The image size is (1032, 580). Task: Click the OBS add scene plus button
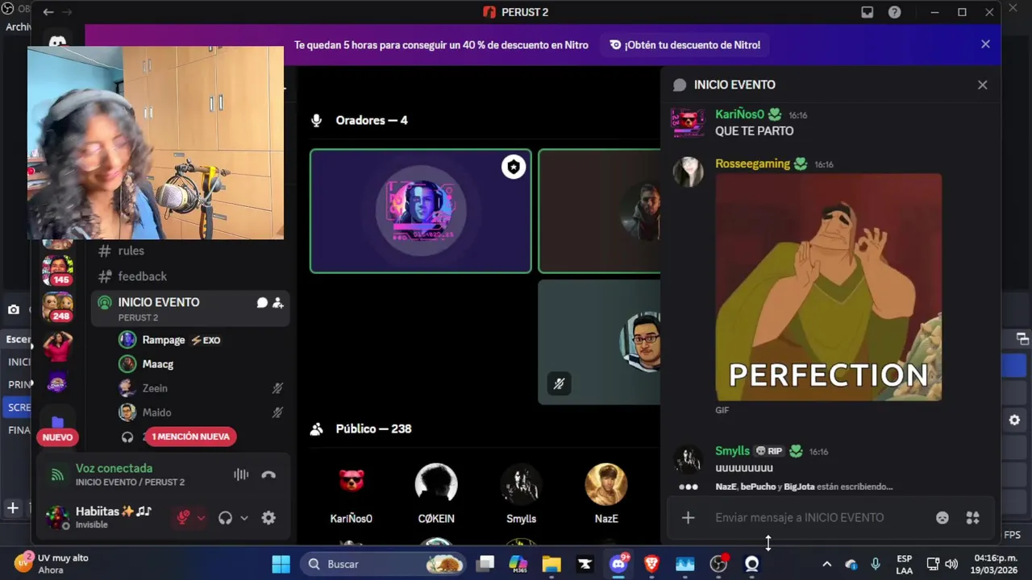(13, 508)
